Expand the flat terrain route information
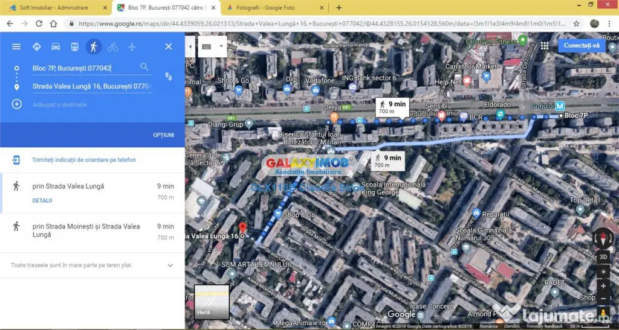The height and width of the screenshot is (330, 619). [x=92, y=265]
